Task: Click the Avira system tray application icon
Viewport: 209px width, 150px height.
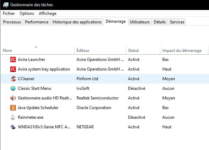Action: point(13,69)
